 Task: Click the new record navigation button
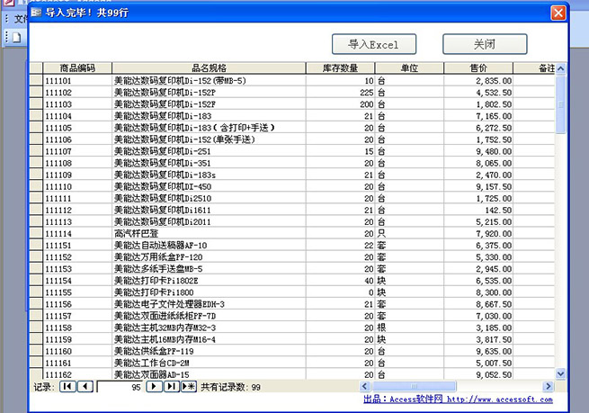tap(189, 386)
